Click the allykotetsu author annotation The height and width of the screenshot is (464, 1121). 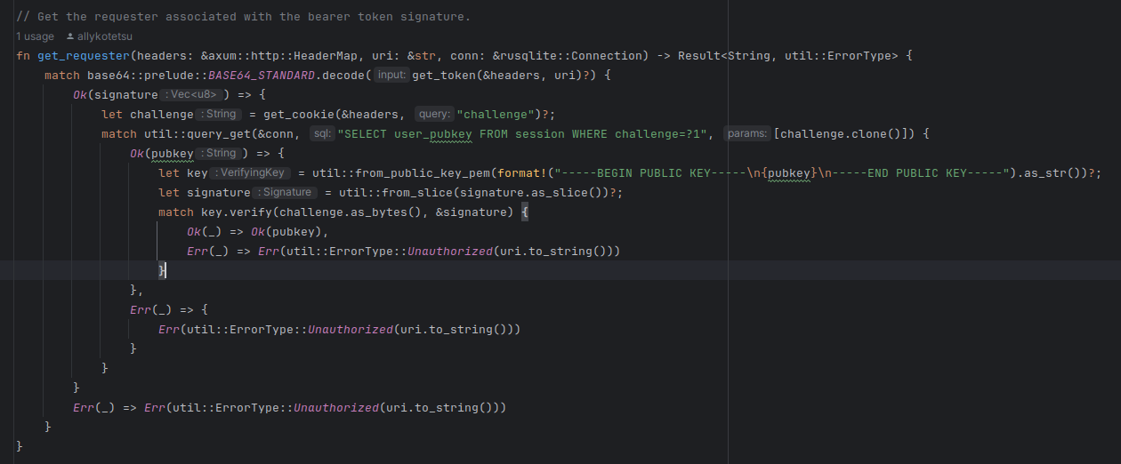[x=105, y=36]
